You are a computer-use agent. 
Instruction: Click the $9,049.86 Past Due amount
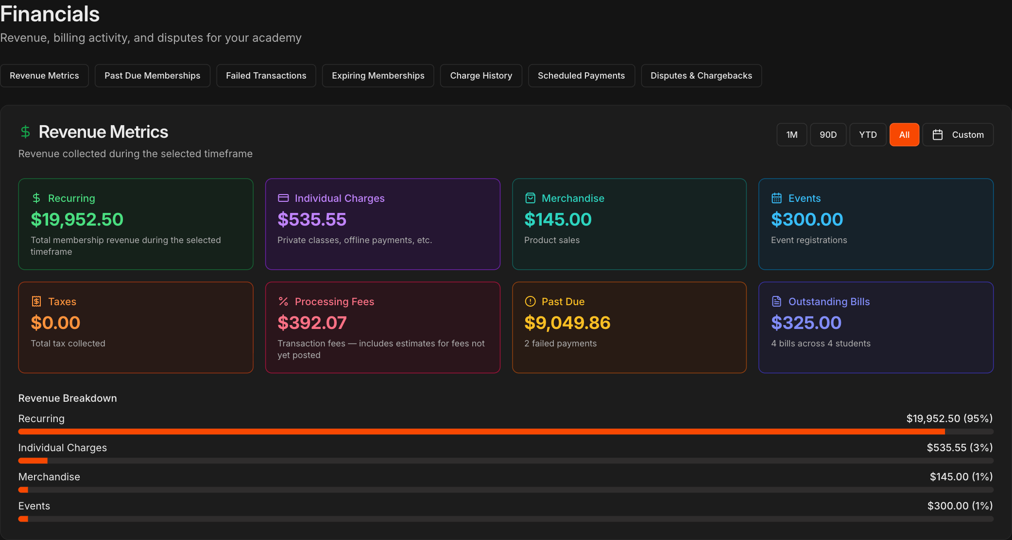567,323
